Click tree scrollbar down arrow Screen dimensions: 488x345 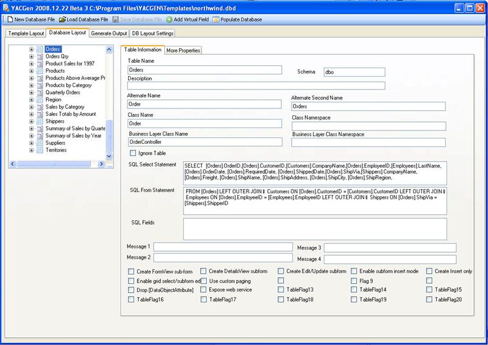click(109, 156)
